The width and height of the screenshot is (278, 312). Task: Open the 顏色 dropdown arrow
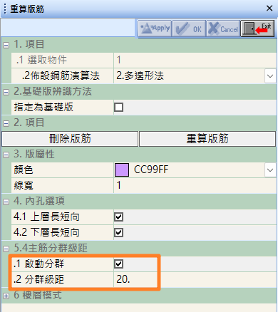(x=270, y=170)
